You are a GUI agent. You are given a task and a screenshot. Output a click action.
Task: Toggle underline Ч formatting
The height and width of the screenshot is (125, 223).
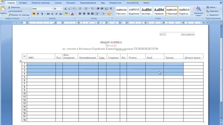[x=42, y=14]
